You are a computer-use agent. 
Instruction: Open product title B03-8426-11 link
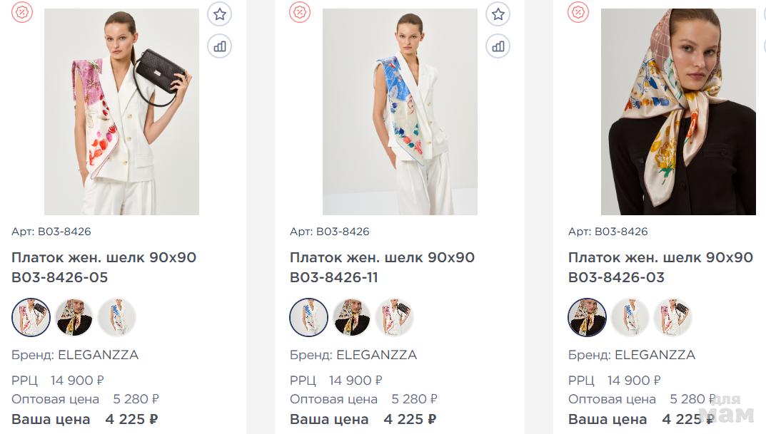click(382, 267)
